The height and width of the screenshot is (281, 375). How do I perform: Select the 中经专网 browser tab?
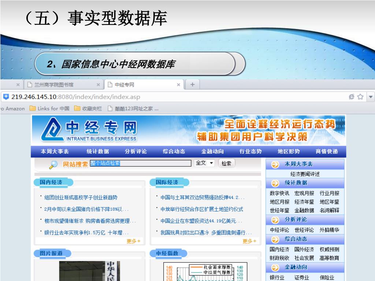144,85
